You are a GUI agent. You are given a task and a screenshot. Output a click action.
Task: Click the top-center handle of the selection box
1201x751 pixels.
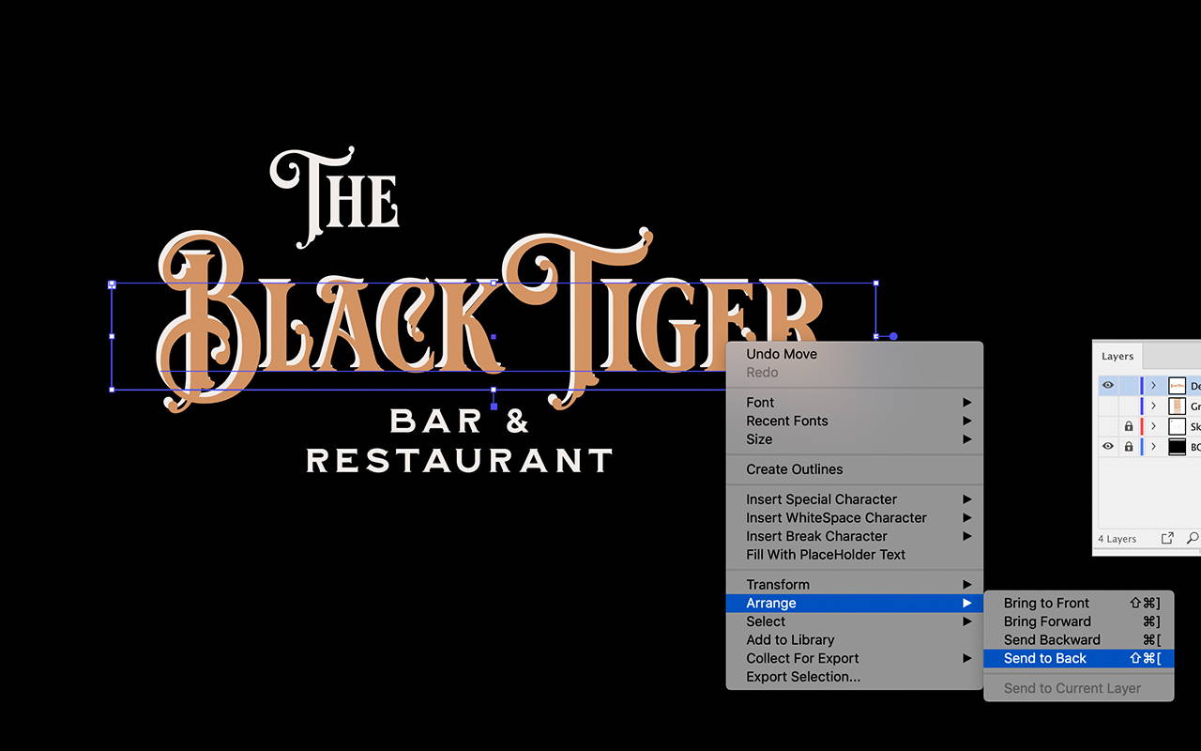click(x=494, y=283)
